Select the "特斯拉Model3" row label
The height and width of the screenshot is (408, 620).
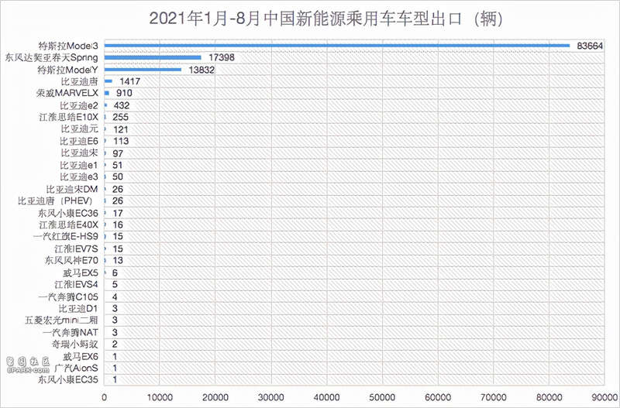click(68, 46)
